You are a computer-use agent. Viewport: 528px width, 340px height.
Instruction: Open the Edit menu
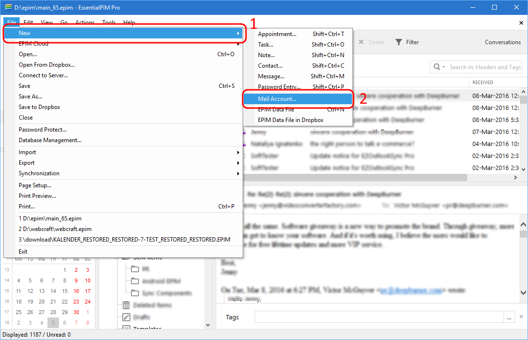(28, 22)
